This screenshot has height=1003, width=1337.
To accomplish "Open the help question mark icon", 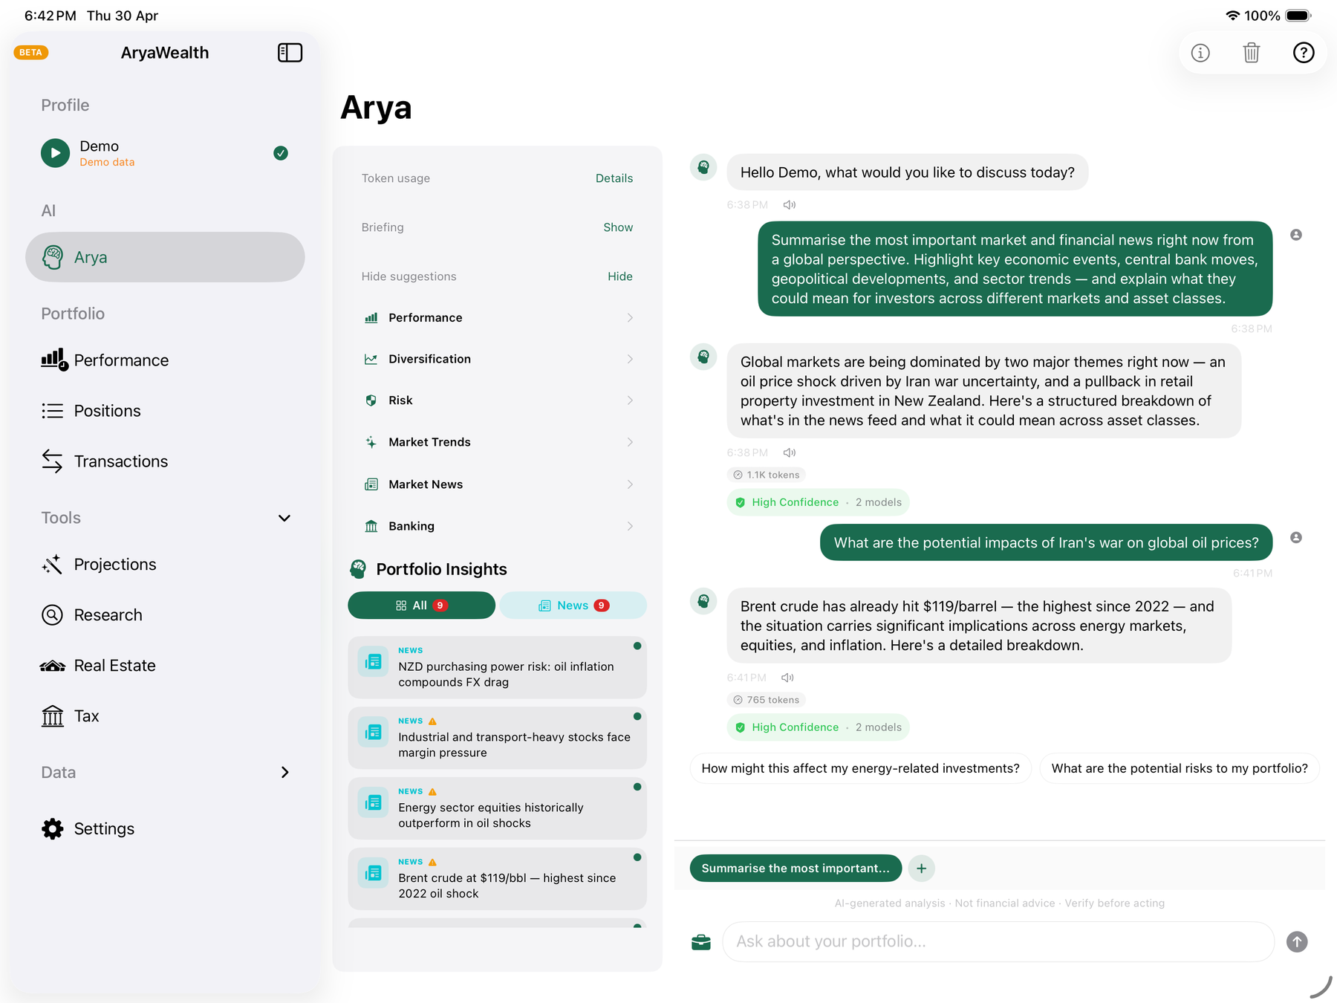I will [1304, 53].
